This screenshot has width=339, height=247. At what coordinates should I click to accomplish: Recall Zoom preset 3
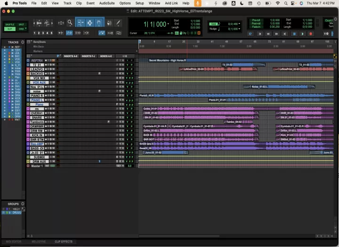[43, 33]
